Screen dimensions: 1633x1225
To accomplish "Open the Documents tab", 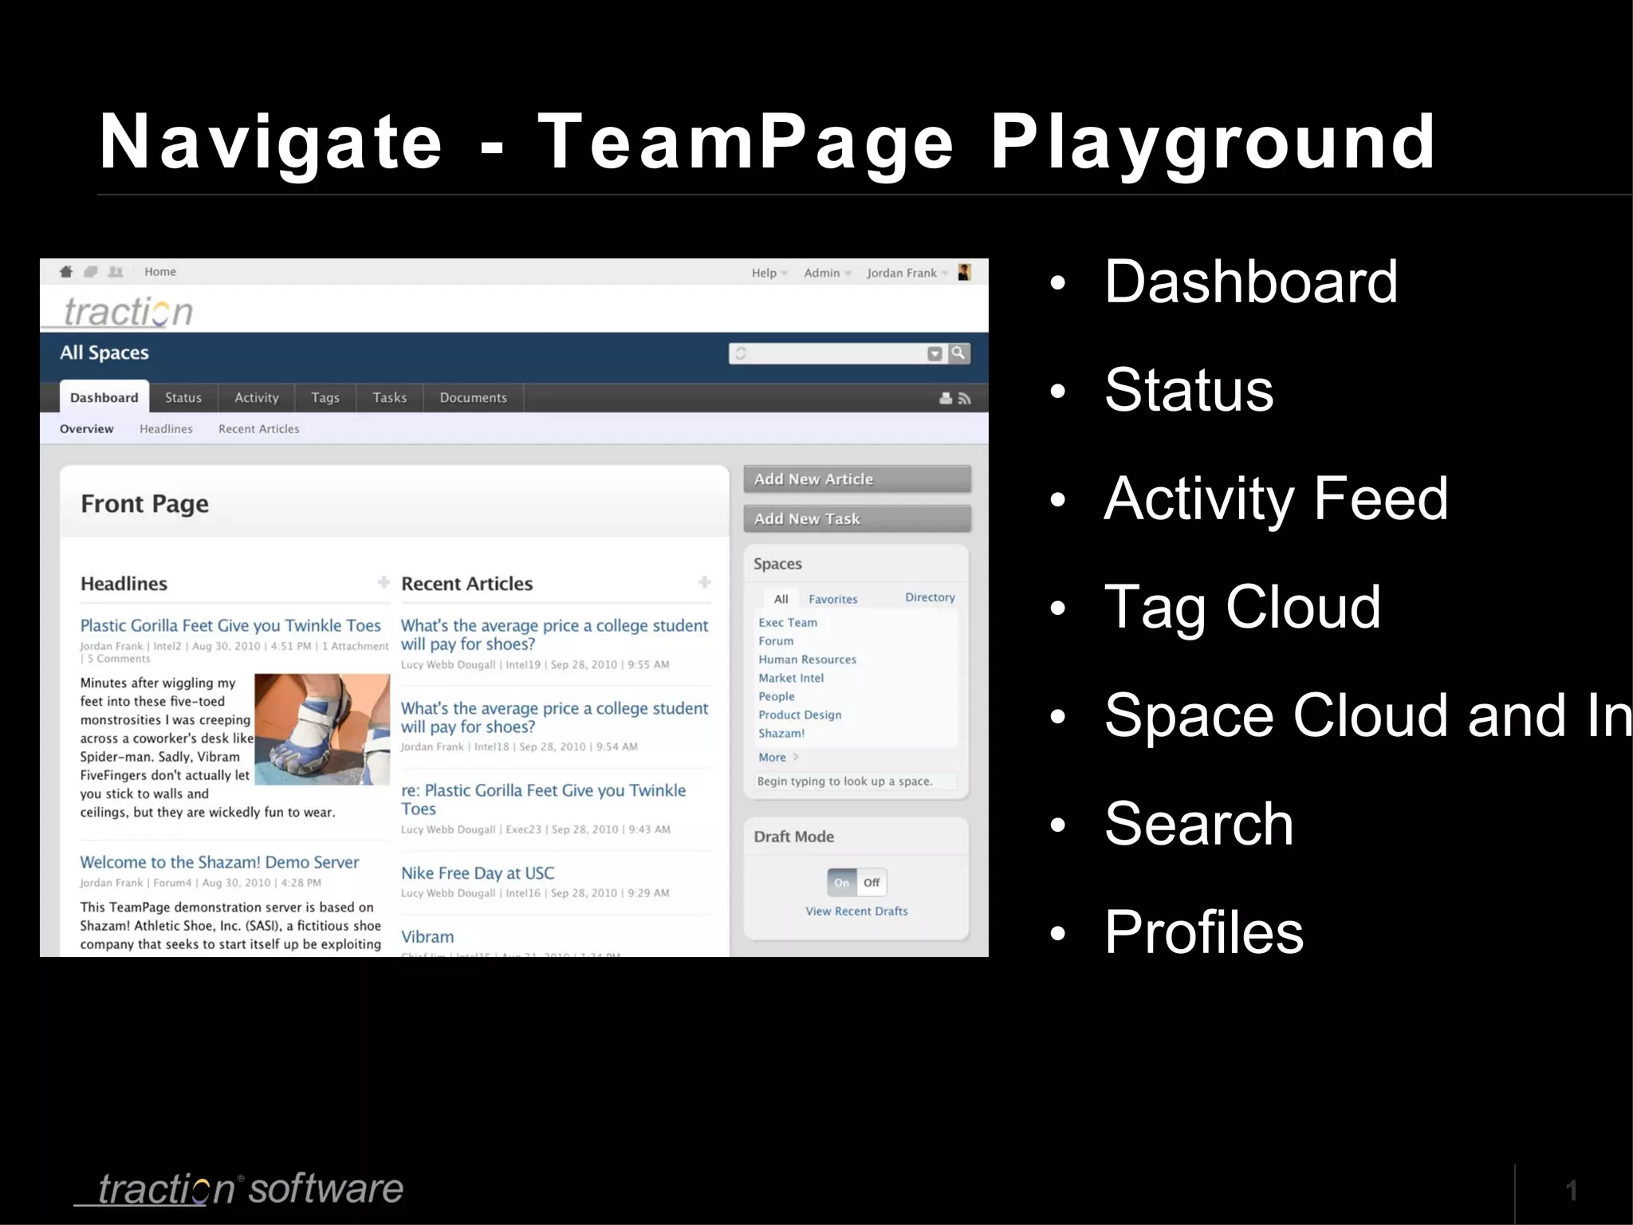I will (474, 397).
